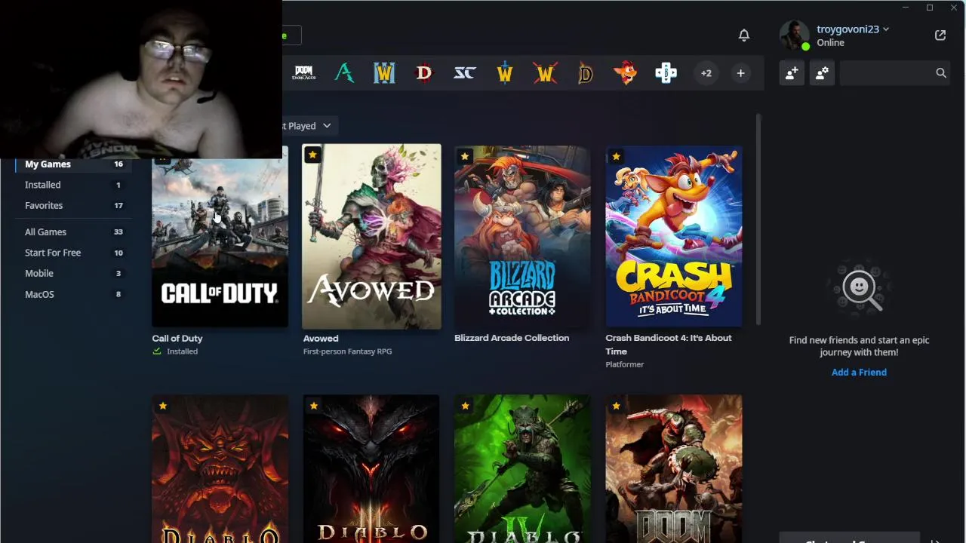Click the 'Online' status text

click(830, 43)
